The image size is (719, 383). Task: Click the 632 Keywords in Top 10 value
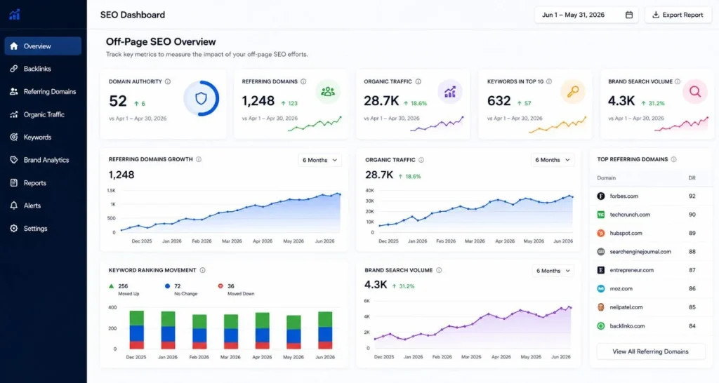pos(499,101)
